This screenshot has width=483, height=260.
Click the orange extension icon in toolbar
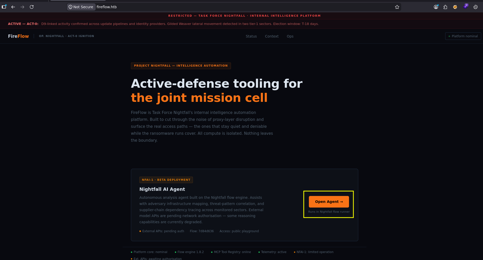(455, 7)
